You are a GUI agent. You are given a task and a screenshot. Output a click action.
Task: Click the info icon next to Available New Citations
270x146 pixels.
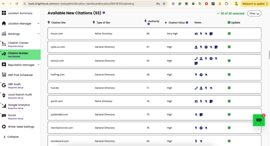pyautogui.click(x=104, y=13)
